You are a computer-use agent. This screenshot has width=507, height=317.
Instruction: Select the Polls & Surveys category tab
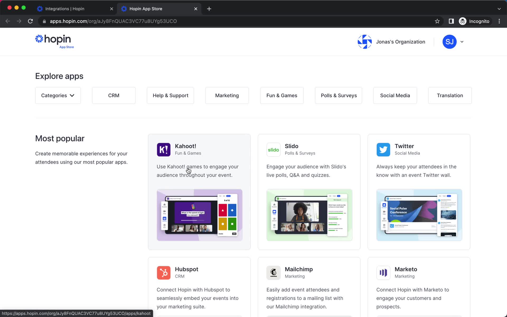[x=339, y=95]
